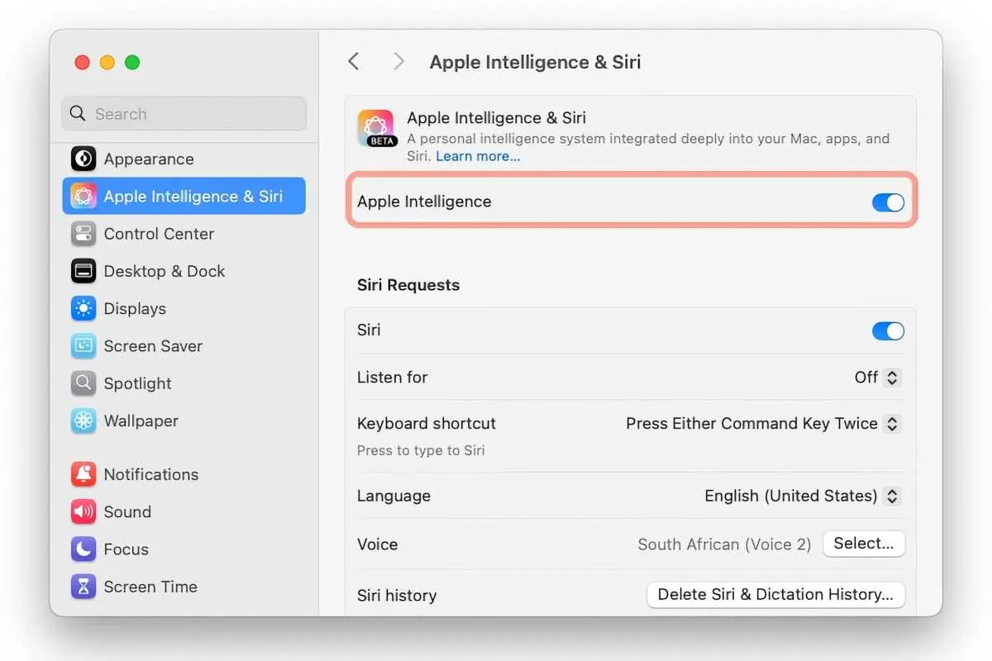Viewport: 992px width, 661px height.
Task: Click the Appearance icon in sidebar
Action: pos(83,159)
